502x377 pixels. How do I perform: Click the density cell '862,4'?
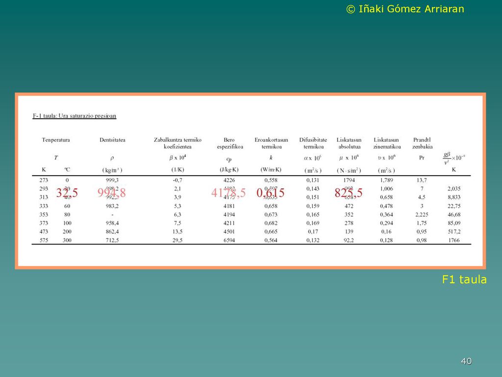click(112, 232)
